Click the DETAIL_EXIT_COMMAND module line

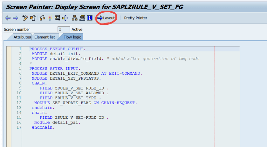[87, 74]
